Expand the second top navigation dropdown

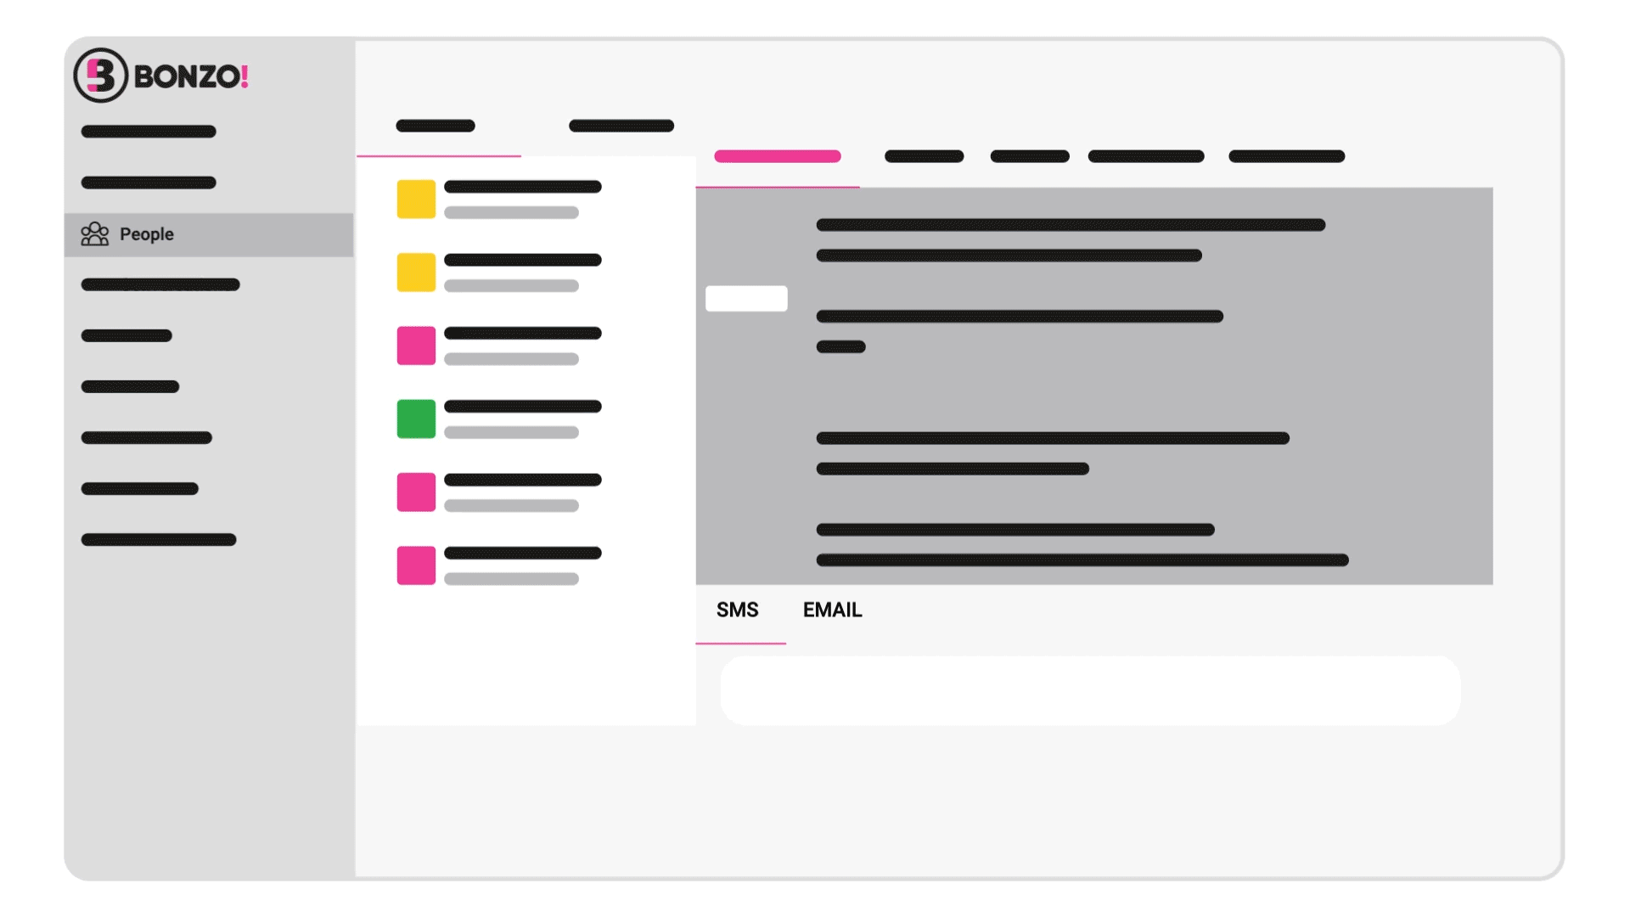click(x=621, y=124)
